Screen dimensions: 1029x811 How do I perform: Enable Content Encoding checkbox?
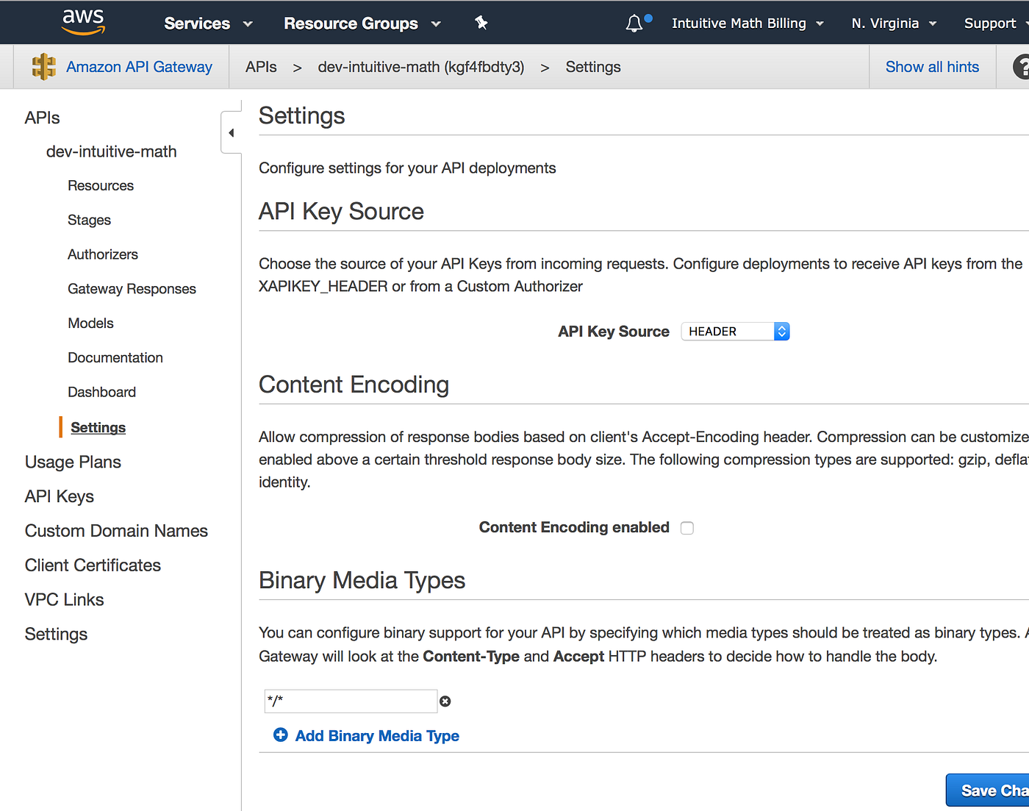point(686,527)
